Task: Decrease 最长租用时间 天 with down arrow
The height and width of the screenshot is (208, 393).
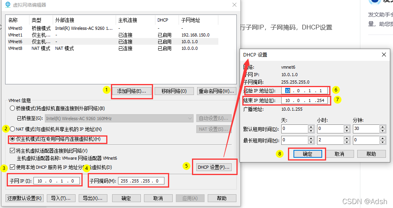Action: click(311, 142)
